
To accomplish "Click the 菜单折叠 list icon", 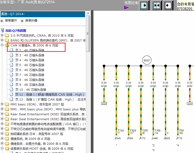I will 22,21.
